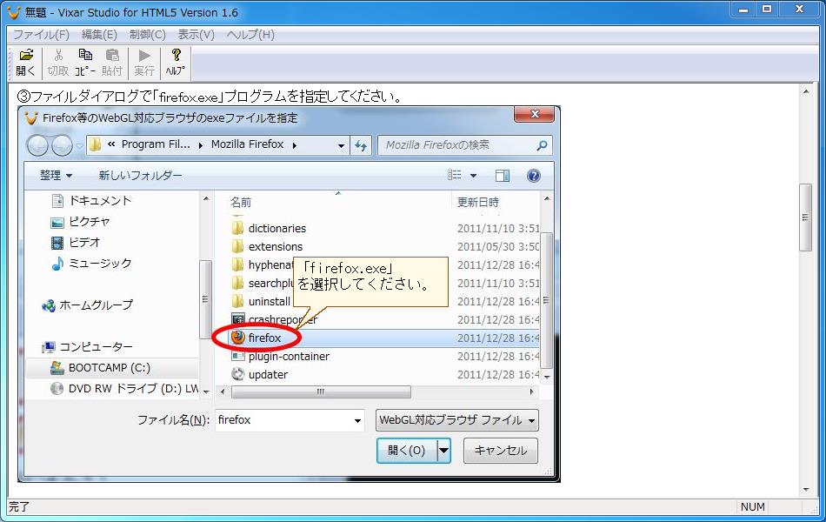Select the circled firefox file in the list
The image size is (826, 522).
pyautogui.click(x=263, y=338)
